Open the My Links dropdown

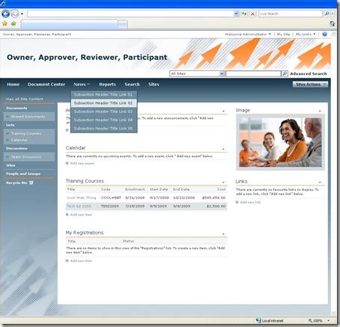[306, 34]
